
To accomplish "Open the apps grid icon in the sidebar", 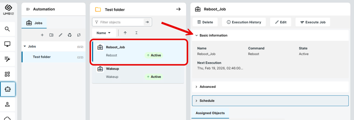I will click(7, 74).
